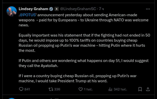Click the 1 тыс. likes count
The height and width of the screenshot is (99, 157).
click(x=88, y=89)
